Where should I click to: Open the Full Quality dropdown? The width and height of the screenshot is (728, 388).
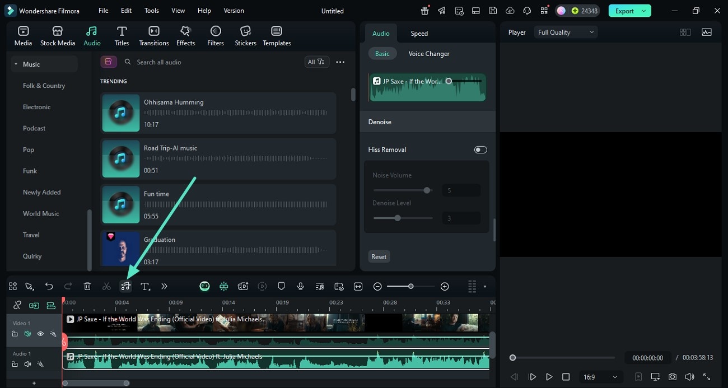click(x=566, y=32)
